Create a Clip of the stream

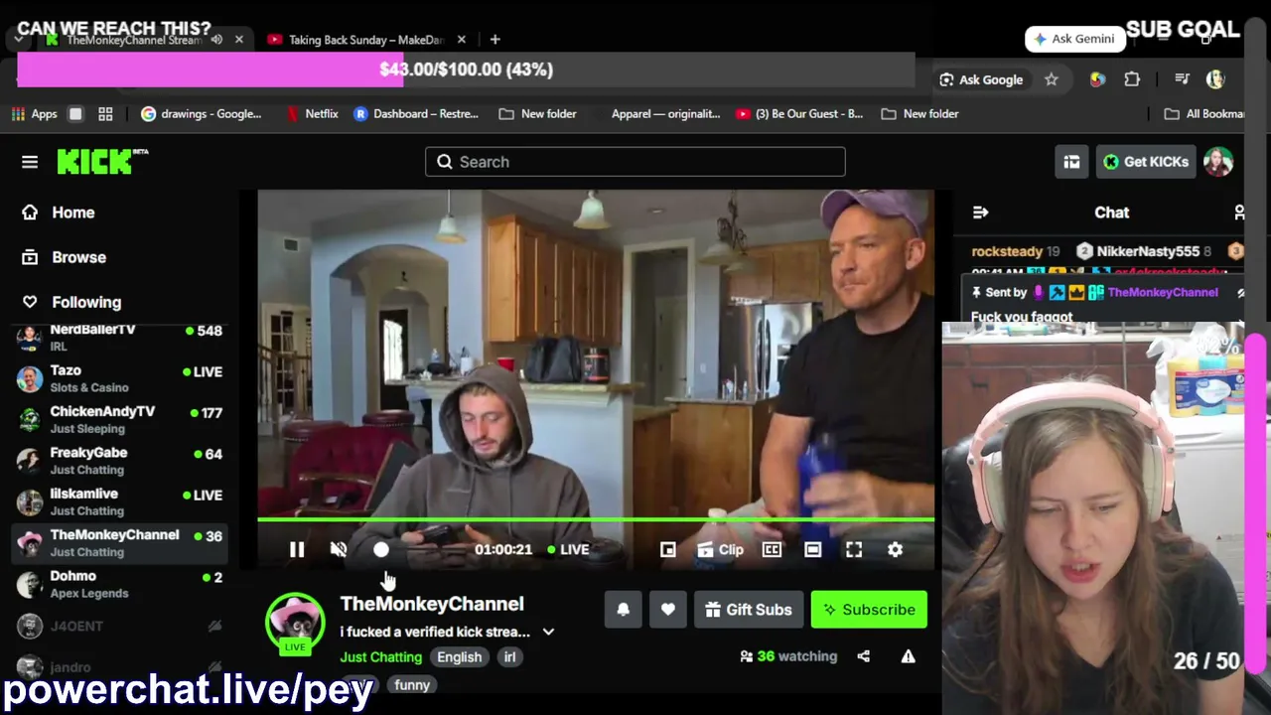[x=721, y=549]
